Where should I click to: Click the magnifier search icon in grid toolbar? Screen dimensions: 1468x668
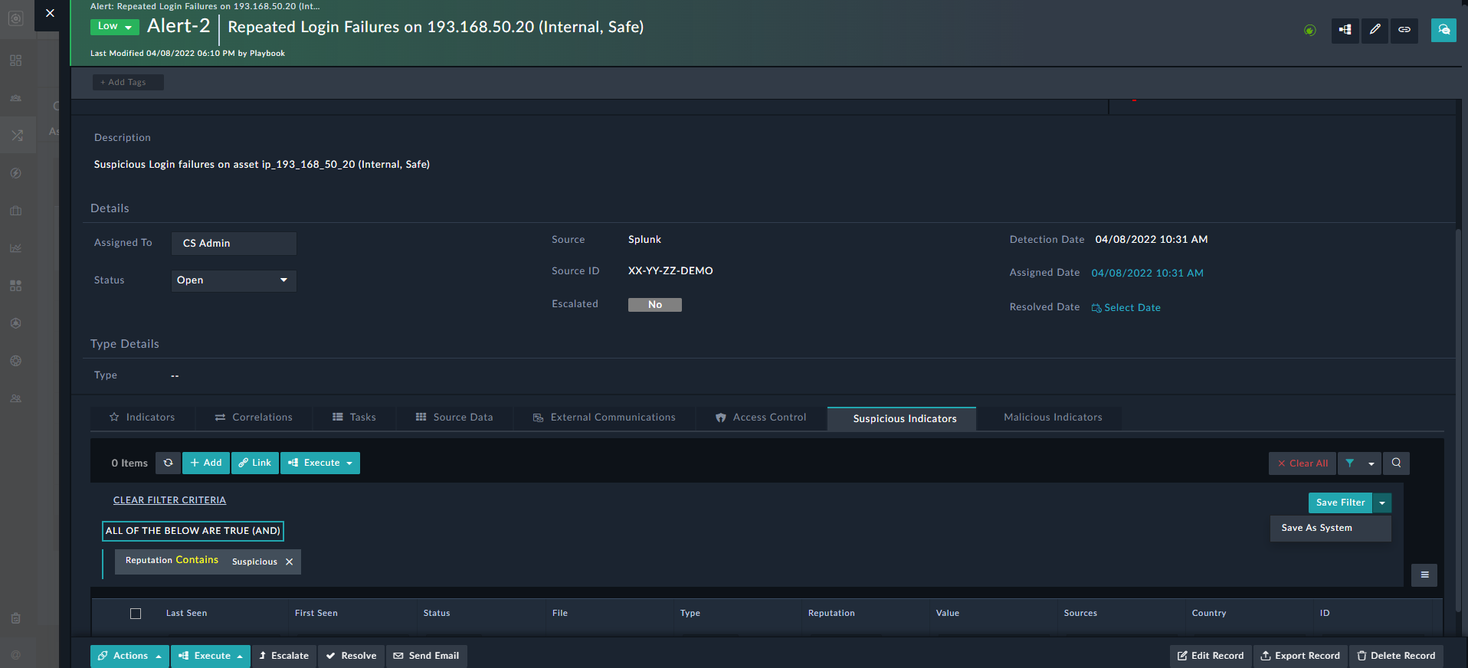tap(1397, 463)
